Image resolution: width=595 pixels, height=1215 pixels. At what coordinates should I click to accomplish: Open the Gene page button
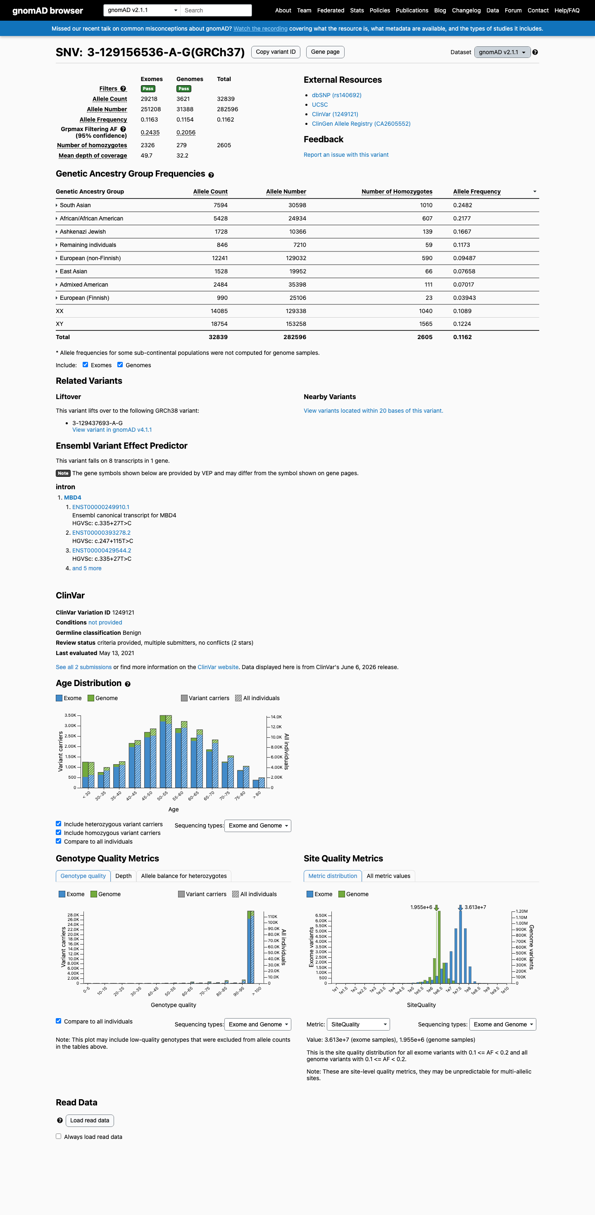pyautogui.click(x=325, y=52)
